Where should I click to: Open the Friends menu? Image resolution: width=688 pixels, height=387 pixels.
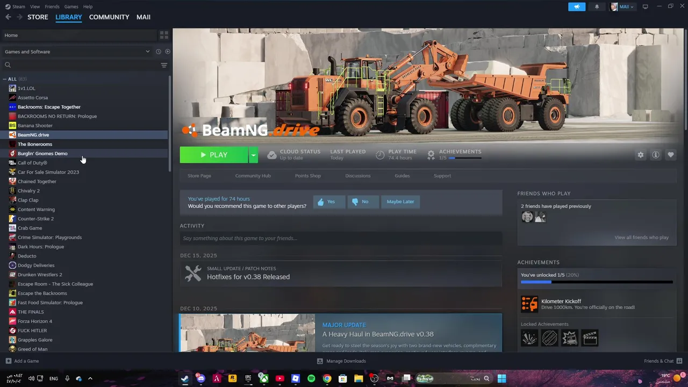[52, 6]
